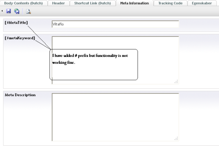Screen dimensions: 219x161
Task: Open the Egenskaber tab
Action: tap(202, 3)
